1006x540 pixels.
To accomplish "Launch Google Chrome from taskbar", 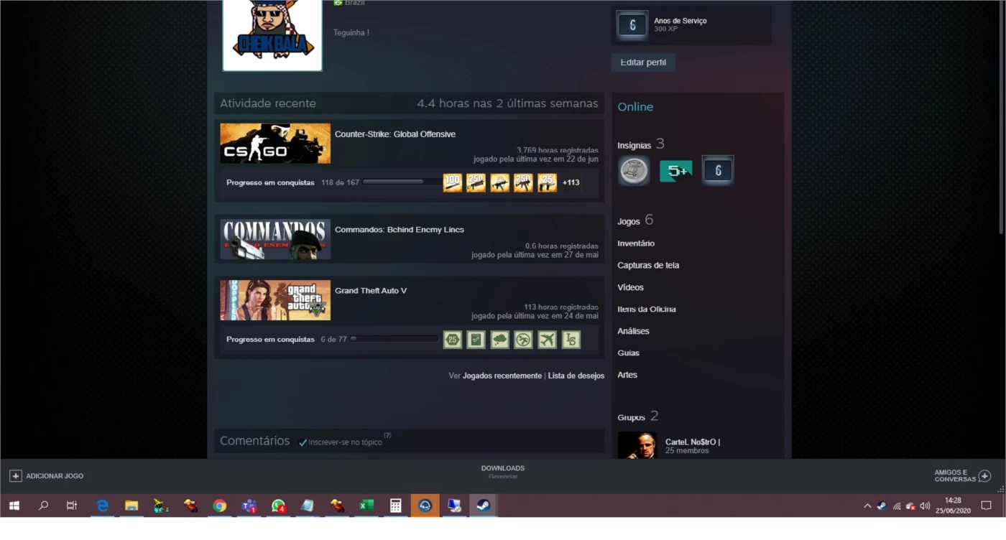I will coord(219,506).
